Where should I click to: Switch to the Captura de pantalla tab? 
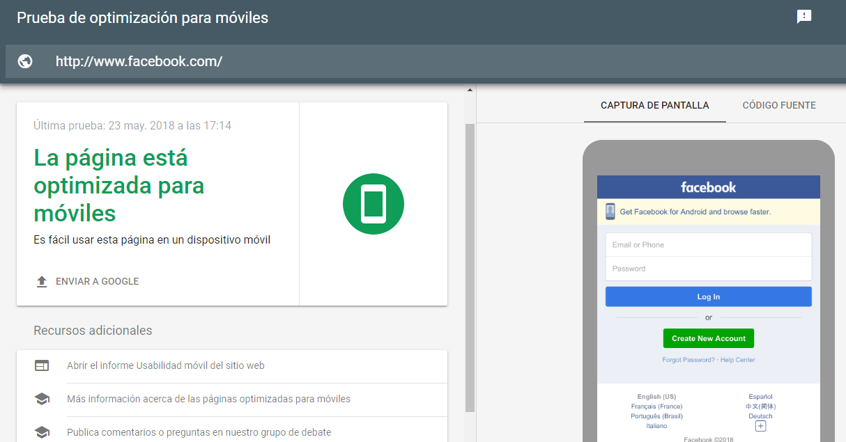[655, 106]
